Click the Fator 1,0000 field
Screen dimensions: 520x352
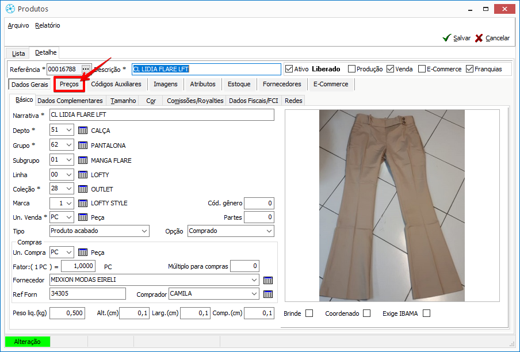[x=78, y=266]
